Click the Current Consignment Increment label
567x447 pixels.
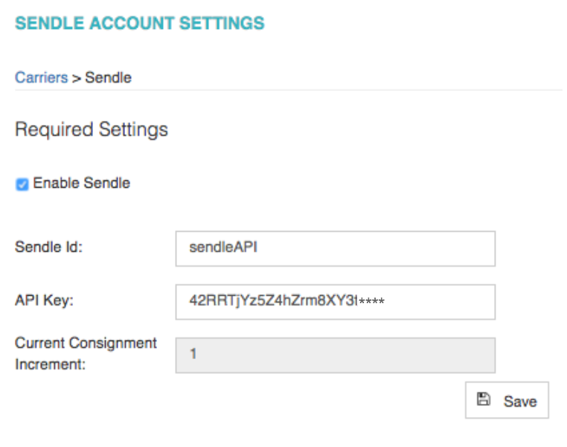click(x=86, y=353)
